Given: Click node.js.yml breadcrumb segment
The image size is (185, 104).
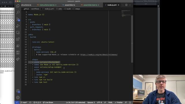Looking at the screenshot, I should pos(48,9).
